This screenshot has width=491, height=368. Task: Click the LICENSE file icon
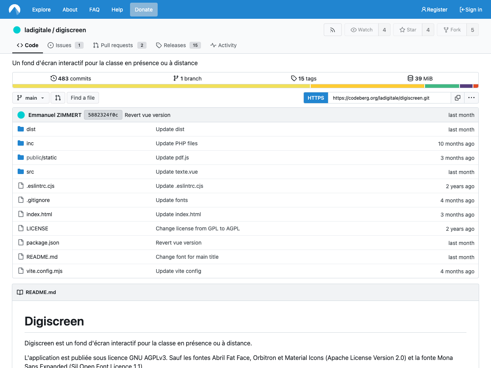pyautogui.click(x=21, y=228)
